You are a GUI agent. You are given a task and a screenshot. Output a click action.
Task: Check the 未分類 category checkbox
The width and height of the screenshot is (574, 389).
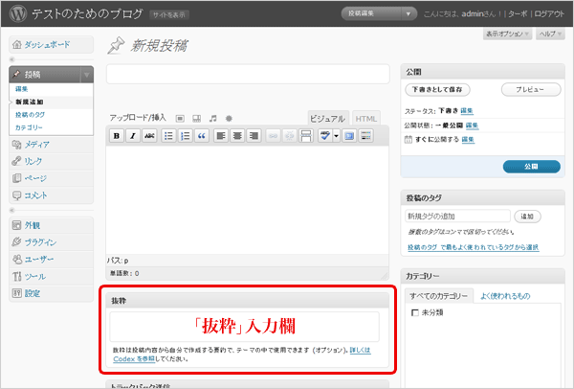tap(415, 312)
